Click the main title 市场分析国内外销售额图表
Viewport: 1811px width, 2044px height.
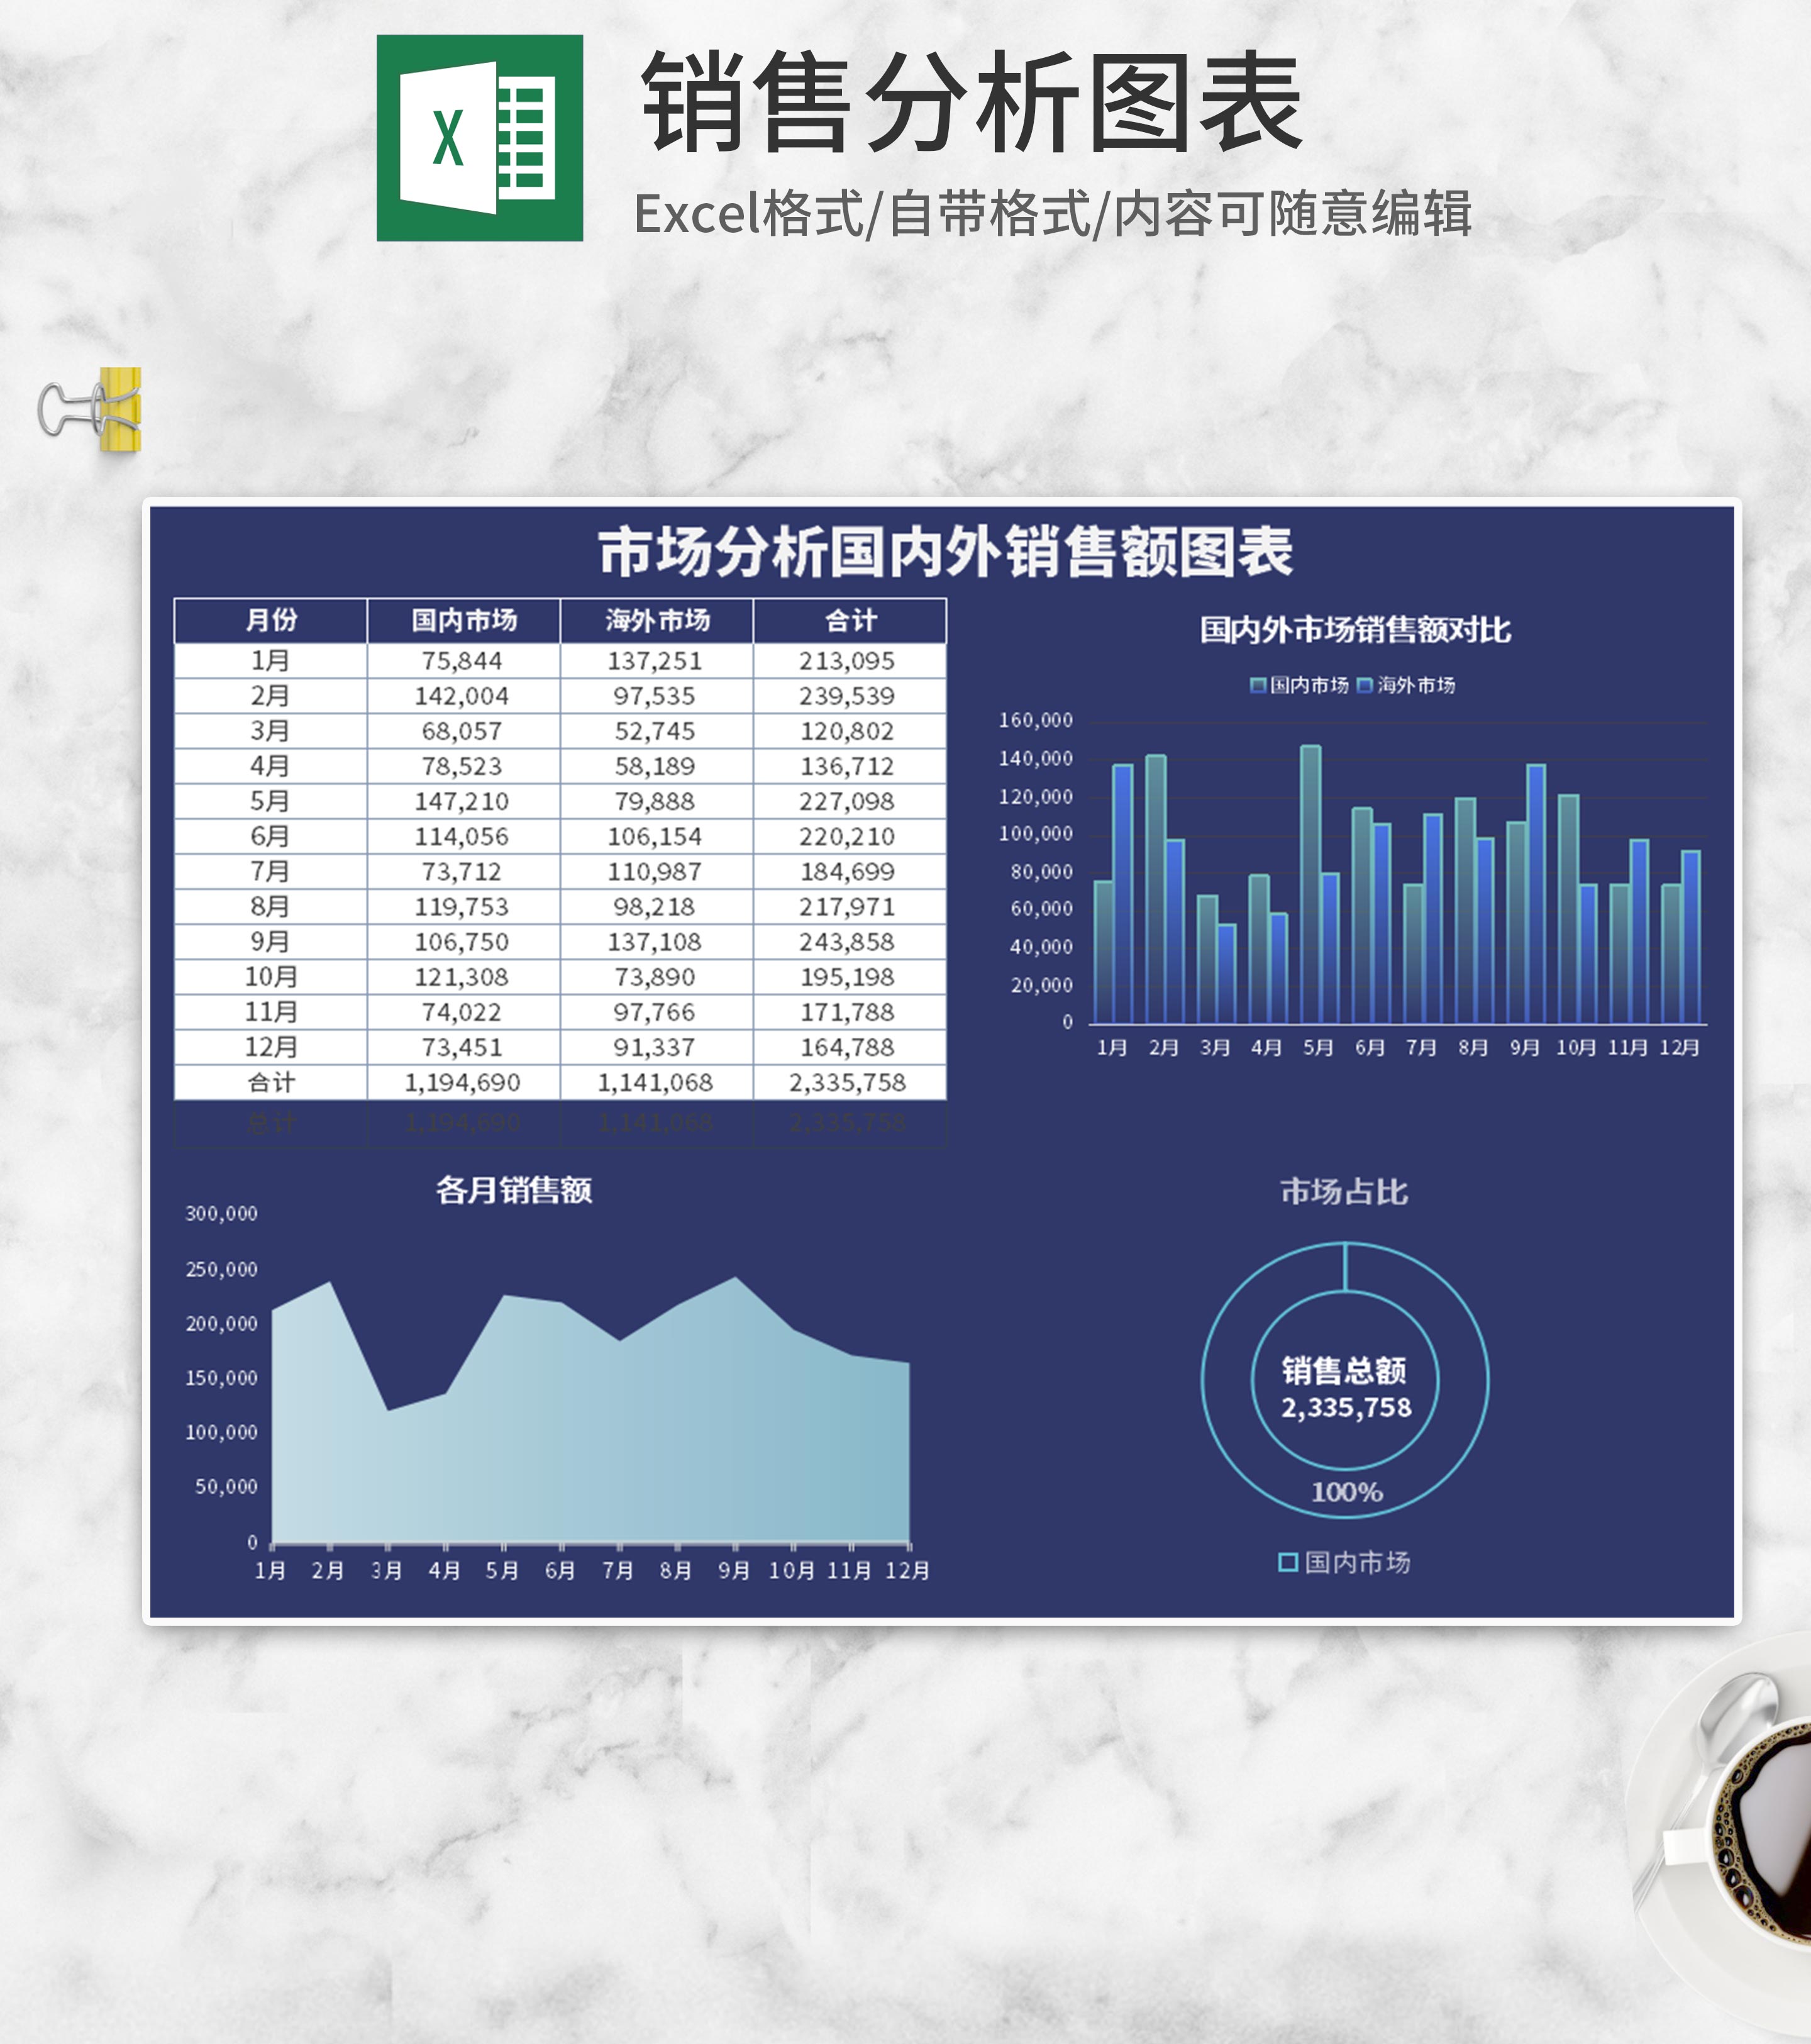(945, 552)
